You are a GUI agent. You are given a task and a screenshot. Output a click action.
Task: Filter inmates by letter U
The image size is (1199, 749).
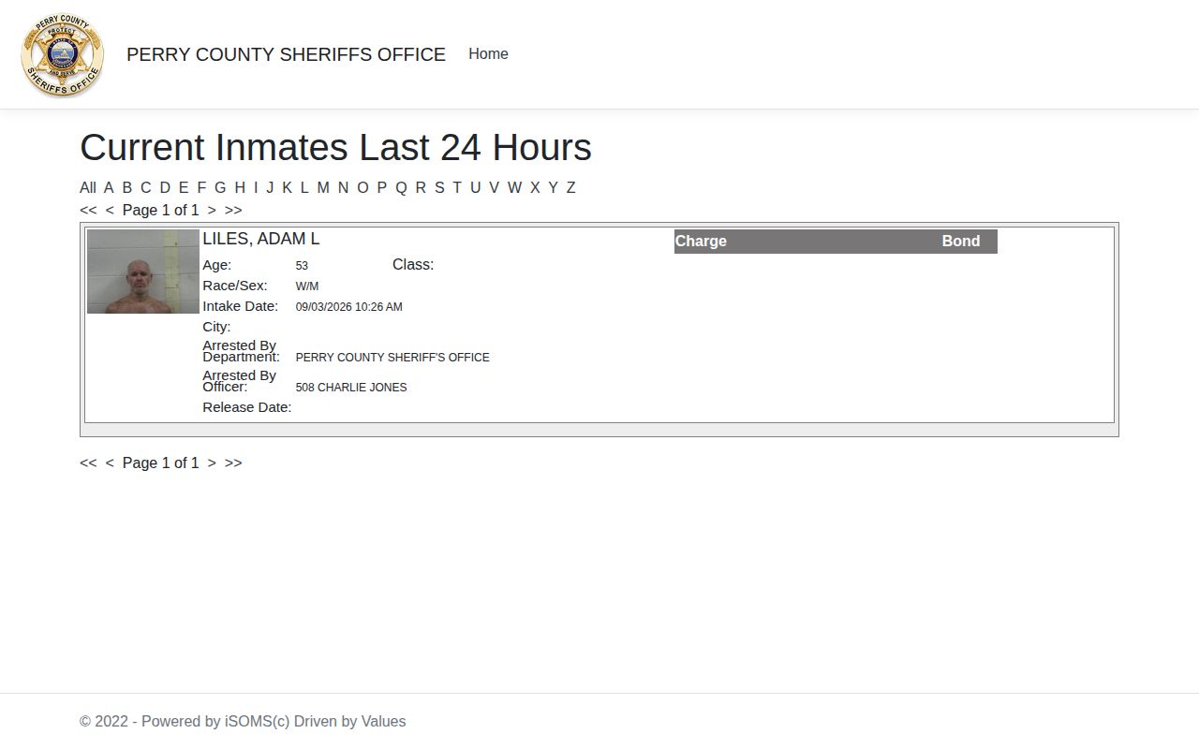pyautogui.click(x=475, y=187)
